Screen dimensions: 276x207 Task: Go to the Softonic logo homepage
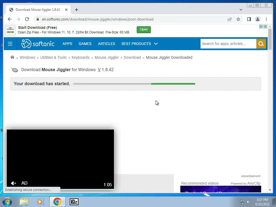click(38, 44)
